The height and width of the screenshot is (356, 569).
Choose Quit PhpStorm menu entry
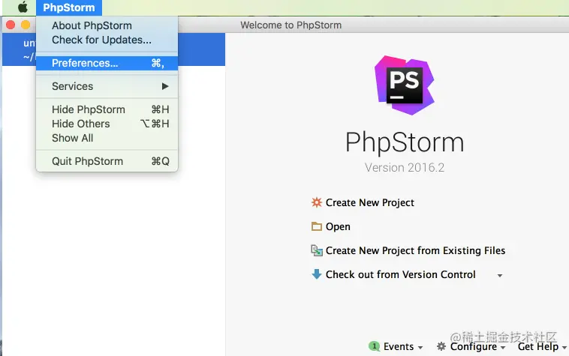coord(107,161)
